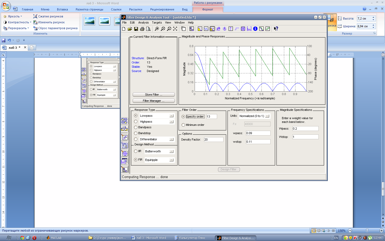This screenshot has height=241, width=385.
Task: Switch to Word's Рецензирование ribbon tab
Action: (x=162, y=9)
